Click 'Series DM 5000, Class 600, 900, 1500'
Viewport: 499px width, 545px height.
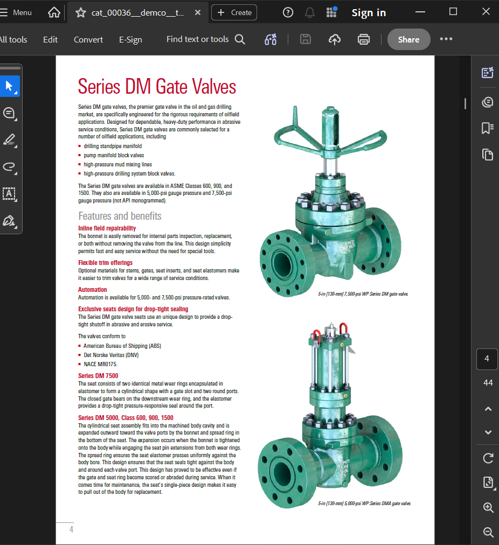coord(126,418)
